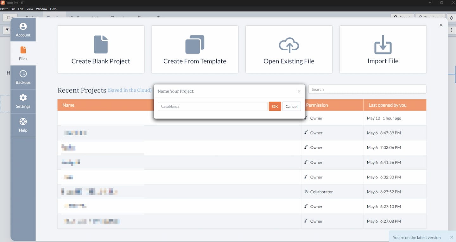The image size is (456, 242).
Task: Expand the IT project dropdown
Action: [10, 18]
